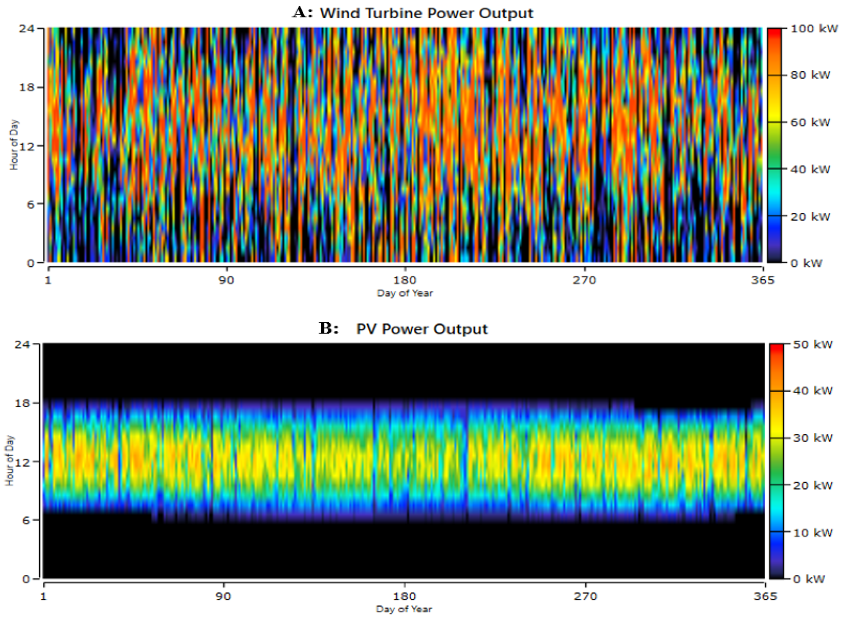
Task: Click day 365 tick on PV chart axis
Action: 765,596
